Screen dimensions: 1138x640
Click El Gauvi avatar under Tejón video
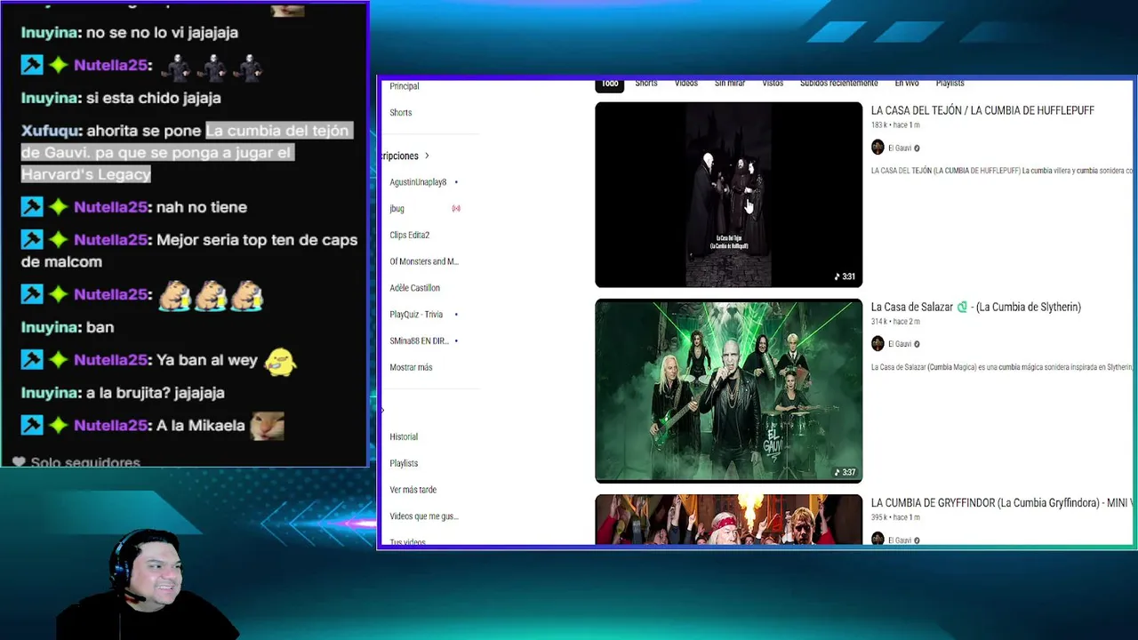pyautogui.click(x=878, y=148)
